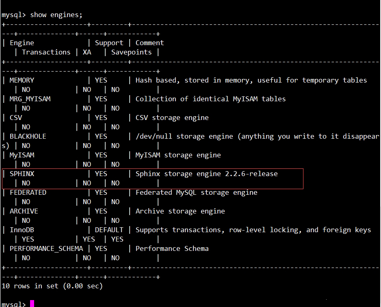381x307 pixels.
Task: Select the SPHINX engine name
Action: 22,174
